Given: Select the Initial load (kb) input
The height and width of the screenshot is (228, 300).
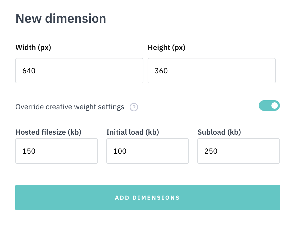Looking at the screenshot, I should (147, 151).
